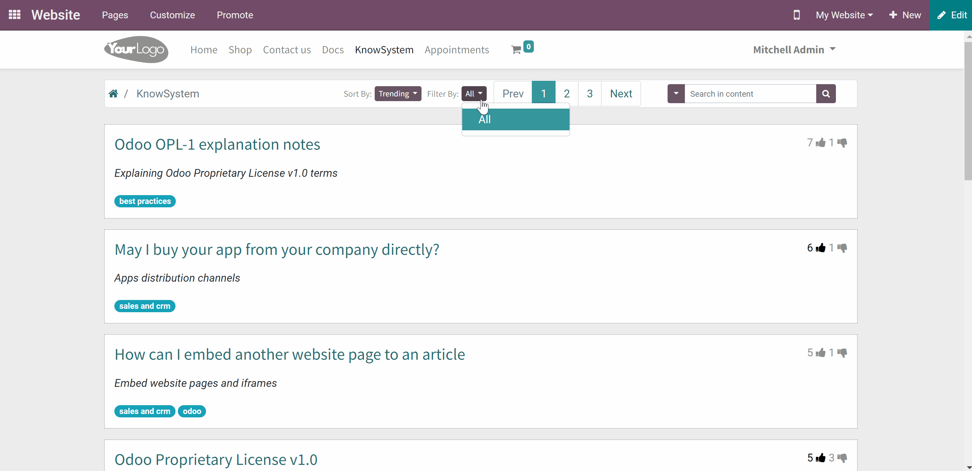Go to the Appointments page
972x471 pixels.
tap(456, 50)
